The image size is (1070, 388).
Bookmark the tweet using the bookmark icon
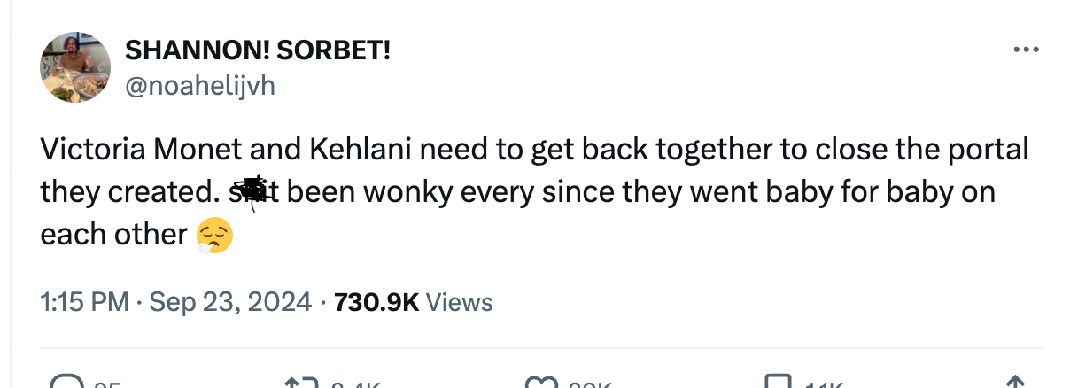coord(779,383)
